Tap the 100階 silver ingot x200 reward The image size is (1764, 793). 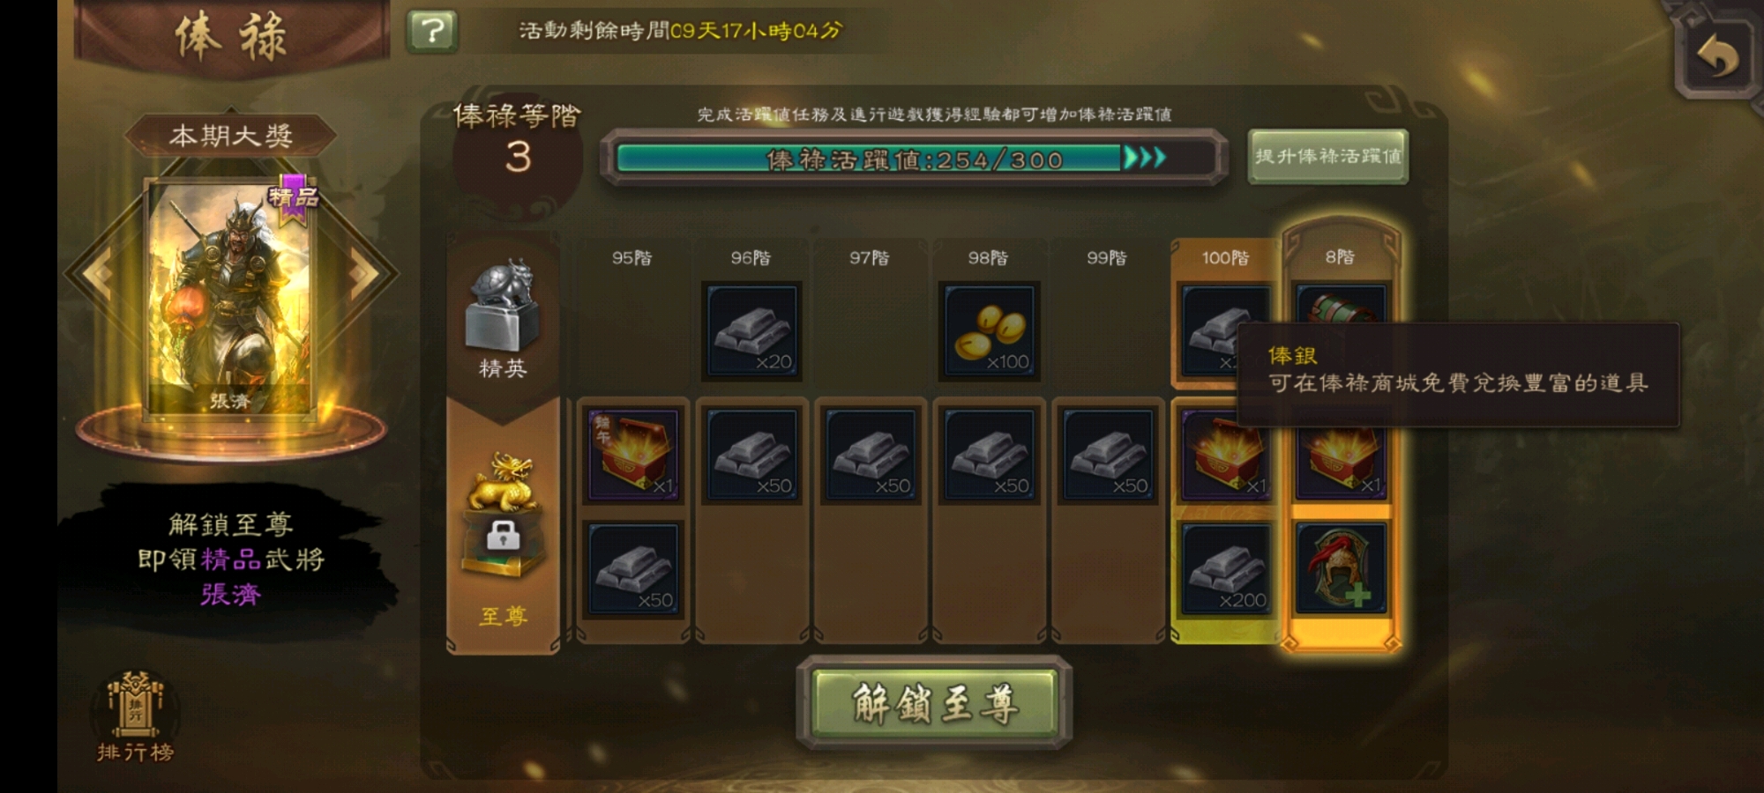1225,569
